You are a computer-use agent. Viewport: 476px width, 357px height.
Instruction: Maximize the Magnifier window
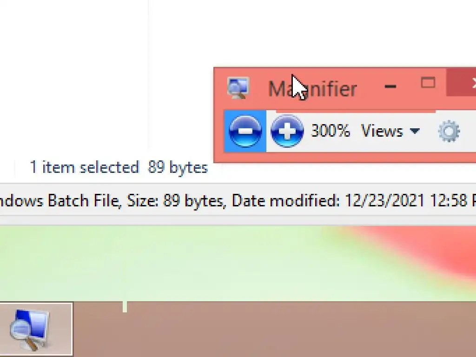point(428,83)
